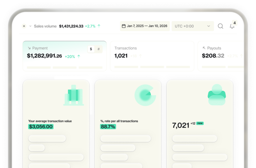Open the Jan 7, 2025 — Jan 10, 2026 date picker
The image size is (256, 168).
tap(145, 26)
